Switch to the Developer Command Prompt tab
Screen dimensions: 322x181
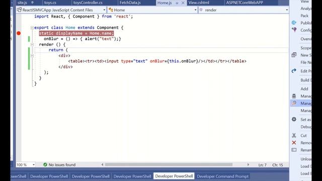pos(222,176)
